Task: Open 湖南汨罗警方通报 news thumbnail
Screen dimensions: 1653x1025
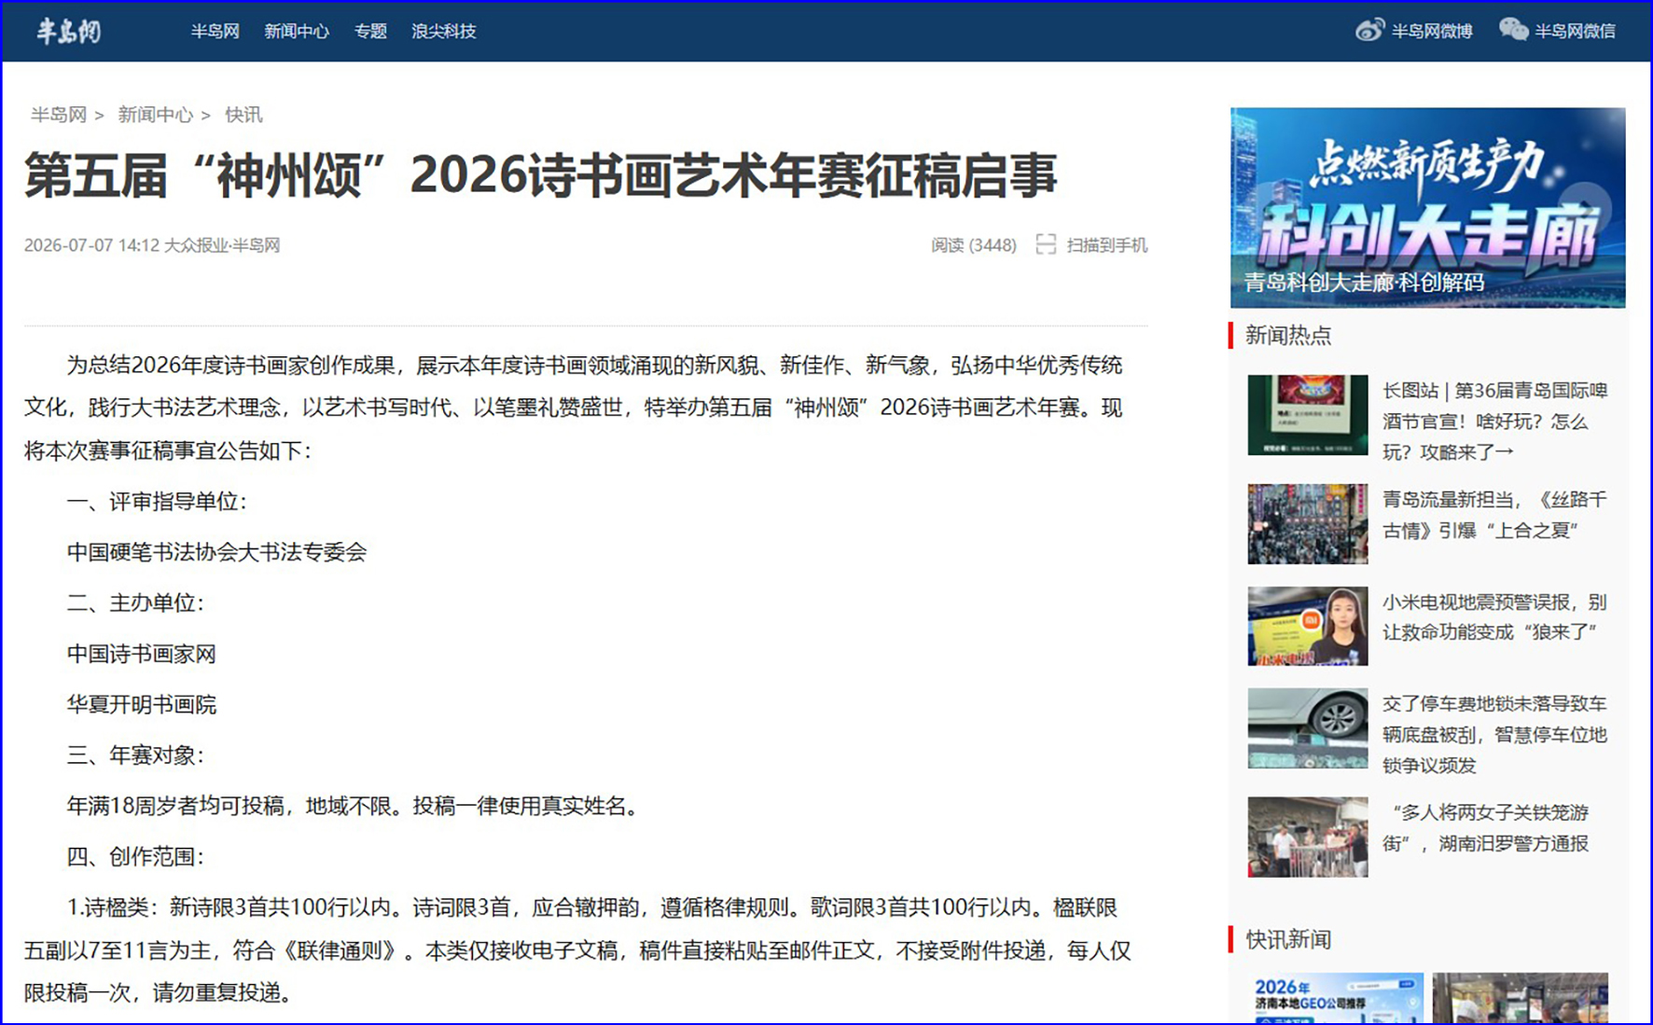Action: [x=1308, y=837]
